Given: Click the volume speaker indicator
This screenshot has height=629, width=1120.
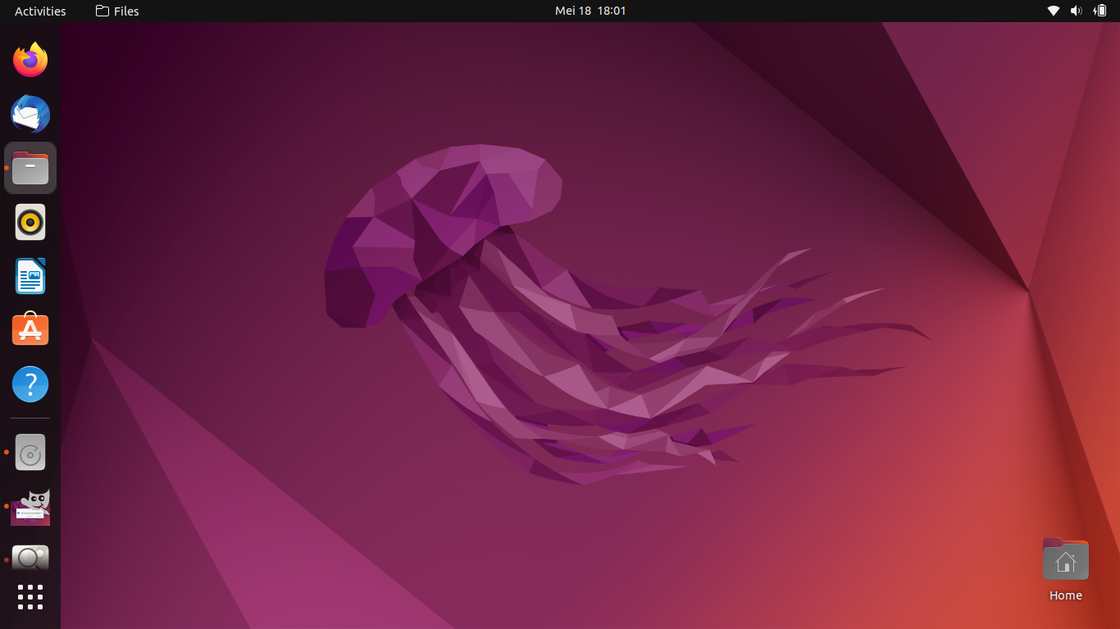Looking at the screenshot, I should [x=1077, y=11].
